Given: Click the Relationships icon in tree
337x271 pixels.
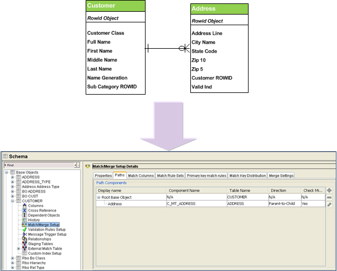Looking at the screenshot, I should click(x=25, y=239).
